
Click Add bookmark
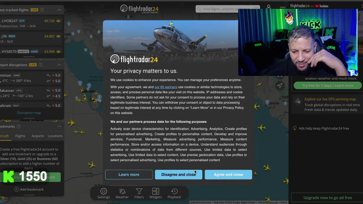29,189
